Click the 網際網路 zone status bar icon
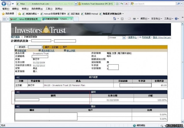The height and width of the screenshot is (128, 184). tap(135, 125)
